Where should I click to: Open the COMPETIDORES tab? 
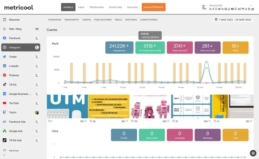pyautogui.click(x=149, y=20)
